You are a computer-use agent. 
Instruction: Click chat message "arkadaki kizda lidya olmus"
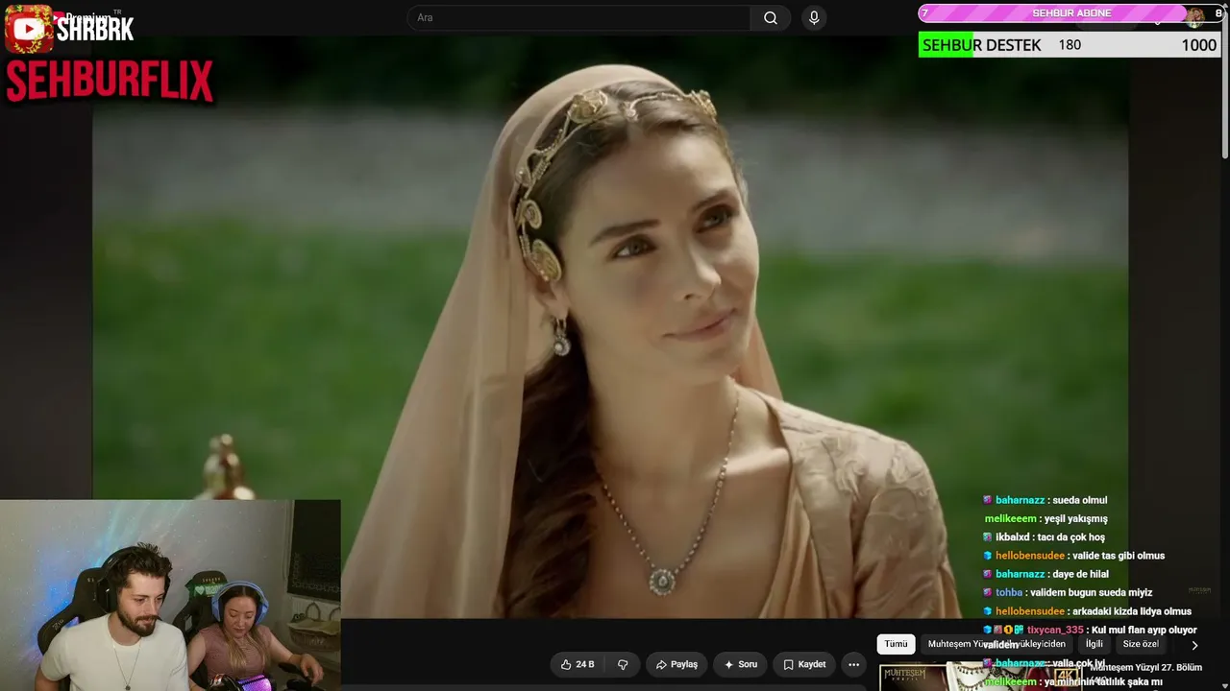click(x=1134, y=611)
